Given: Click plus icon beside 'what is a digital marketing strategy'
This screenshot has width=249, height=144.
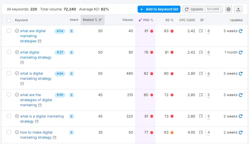Looking at the screenshot, I should point(17,116).
